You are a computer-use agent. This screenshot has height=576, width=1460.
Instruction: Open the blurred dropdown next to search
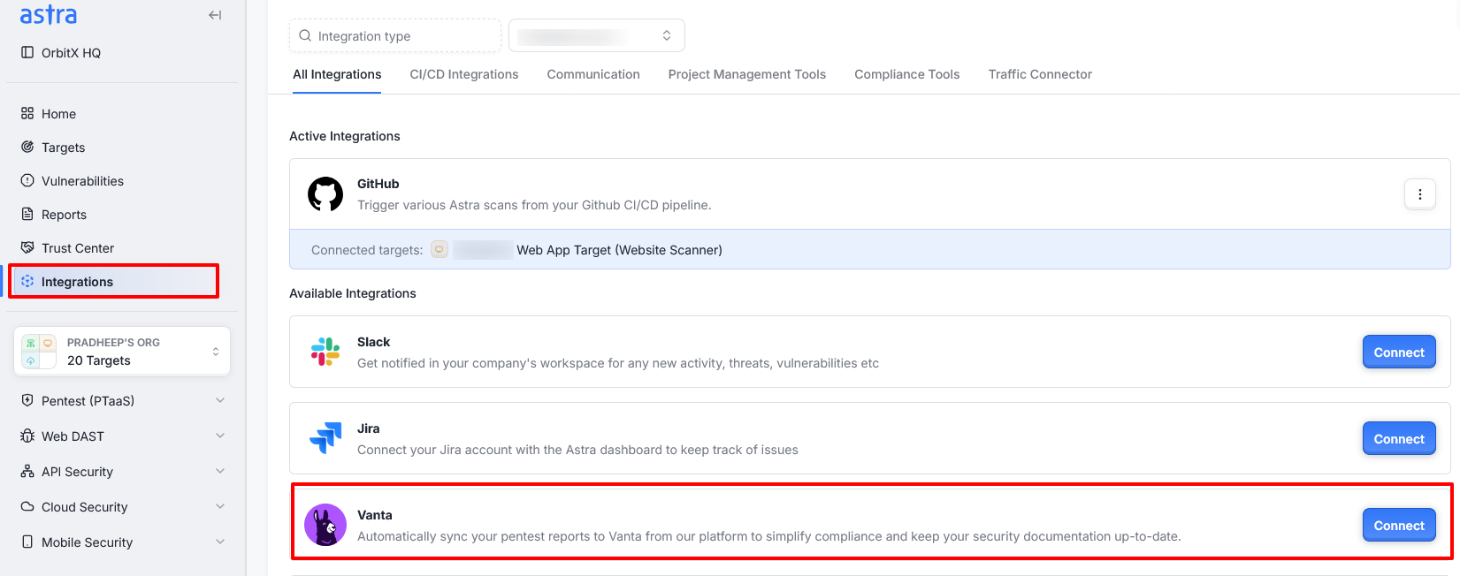pyautogui.click(x=597, y=35)
